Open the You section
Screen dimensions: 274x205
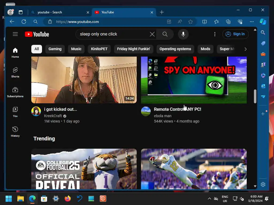pyautogui.click(x=15, y=112)
